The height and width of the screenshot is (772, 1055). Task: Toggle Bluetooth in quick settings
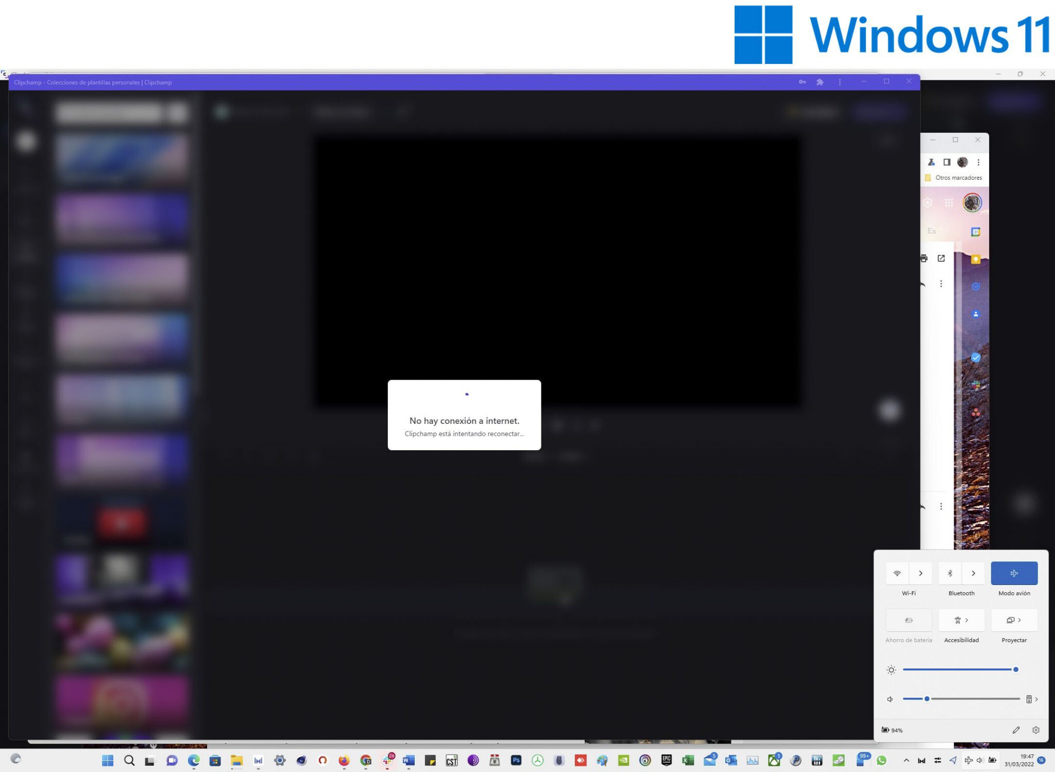click(950, 573)
